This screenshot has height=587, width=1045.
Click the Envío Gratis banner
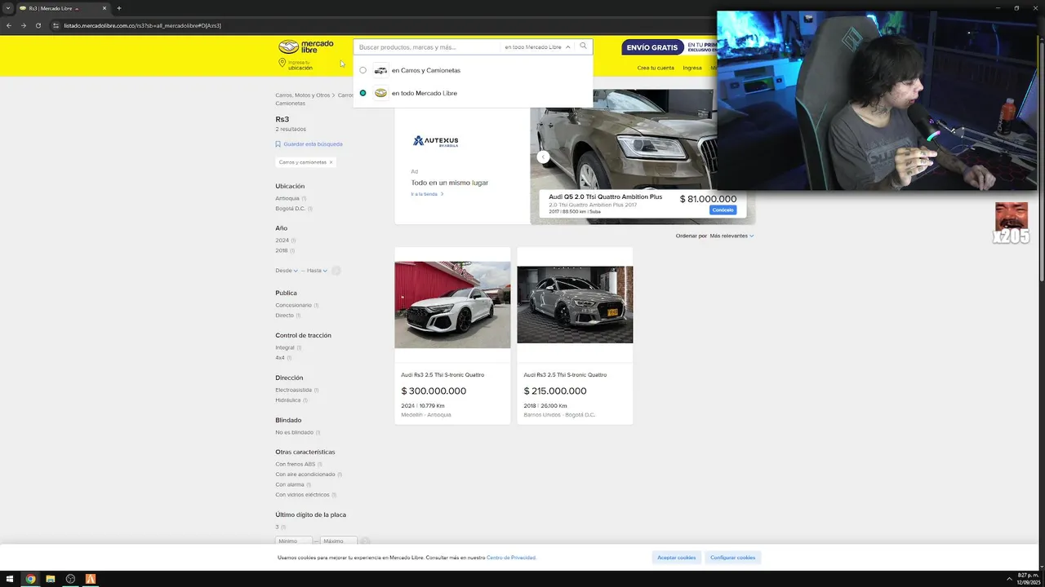pyautogui.click(x=669, y=47)
